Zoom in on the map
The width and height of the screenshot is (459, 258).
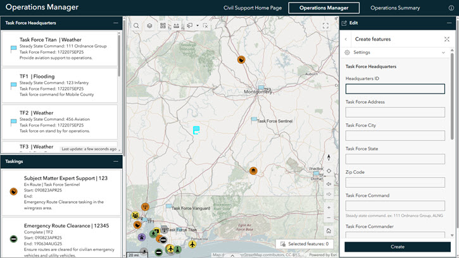(x=329, y=207)
